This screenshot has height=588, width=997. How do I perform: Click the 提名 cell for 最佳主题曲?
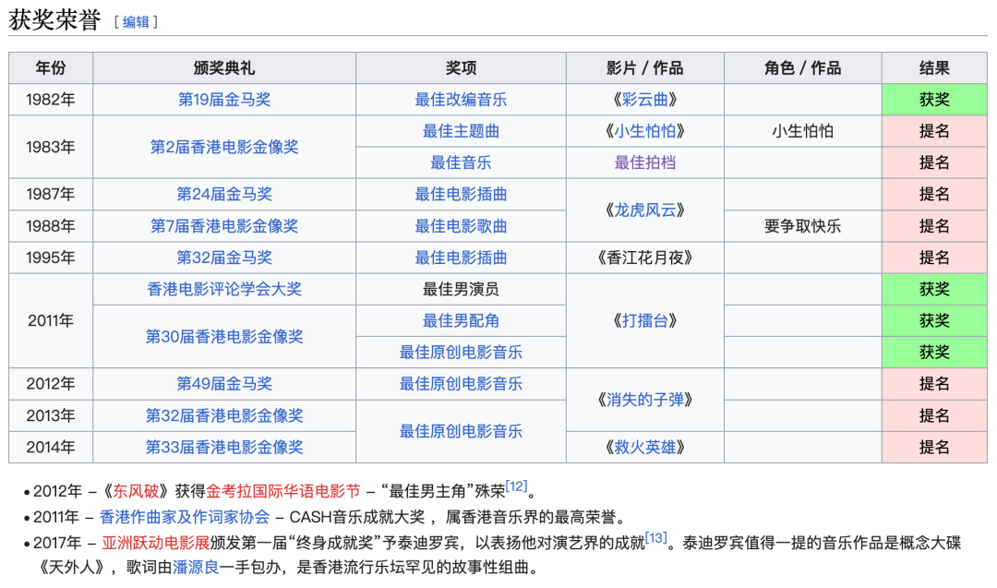[x=934, y=131]
